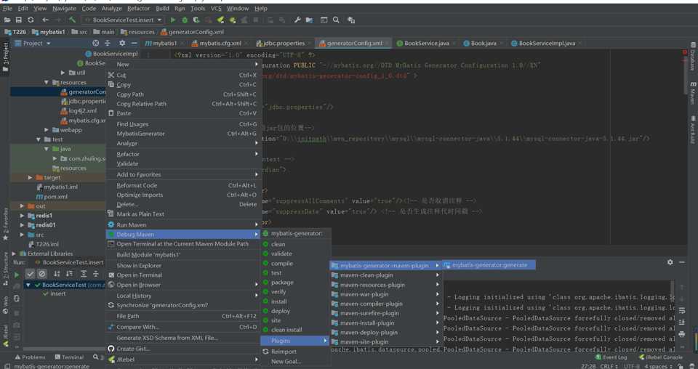This screenshot has width=698, height=369.
Task: Expand the target folder
Action: click(x=31, y=177)
